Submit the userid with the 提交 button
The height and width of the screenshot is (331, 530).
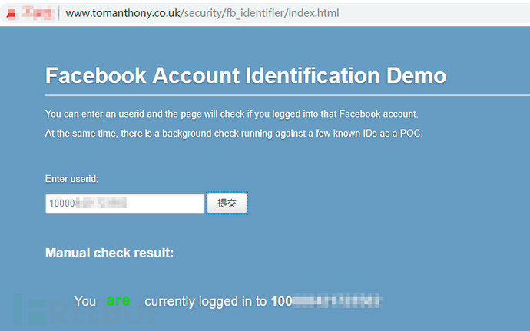[227, 204]
